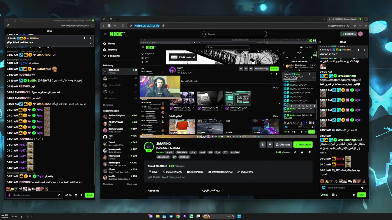
Task: Open YouTube link /@3MARING
Action: [195, 172]
